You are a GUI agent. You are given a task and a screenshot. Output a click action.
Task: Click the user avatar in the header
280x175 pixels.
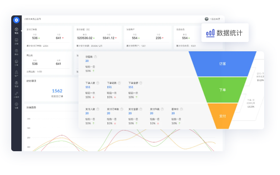pyautogui.click(x=207, y=19)
